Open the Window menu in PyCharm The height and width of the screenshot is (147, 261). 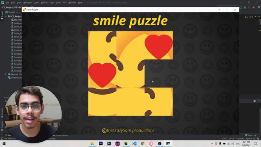click(x=72, y=2)
